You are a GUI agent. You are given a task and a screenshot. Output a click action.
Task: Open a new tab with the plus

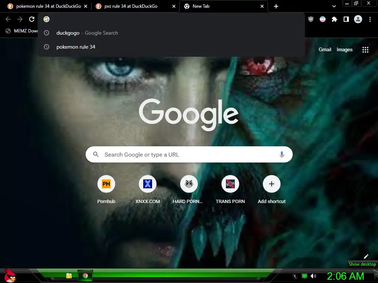coord(276,6)
